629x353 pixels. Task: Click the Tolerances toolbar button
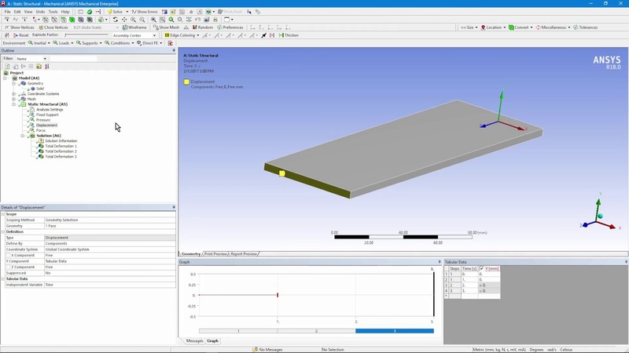pos(585,27)
